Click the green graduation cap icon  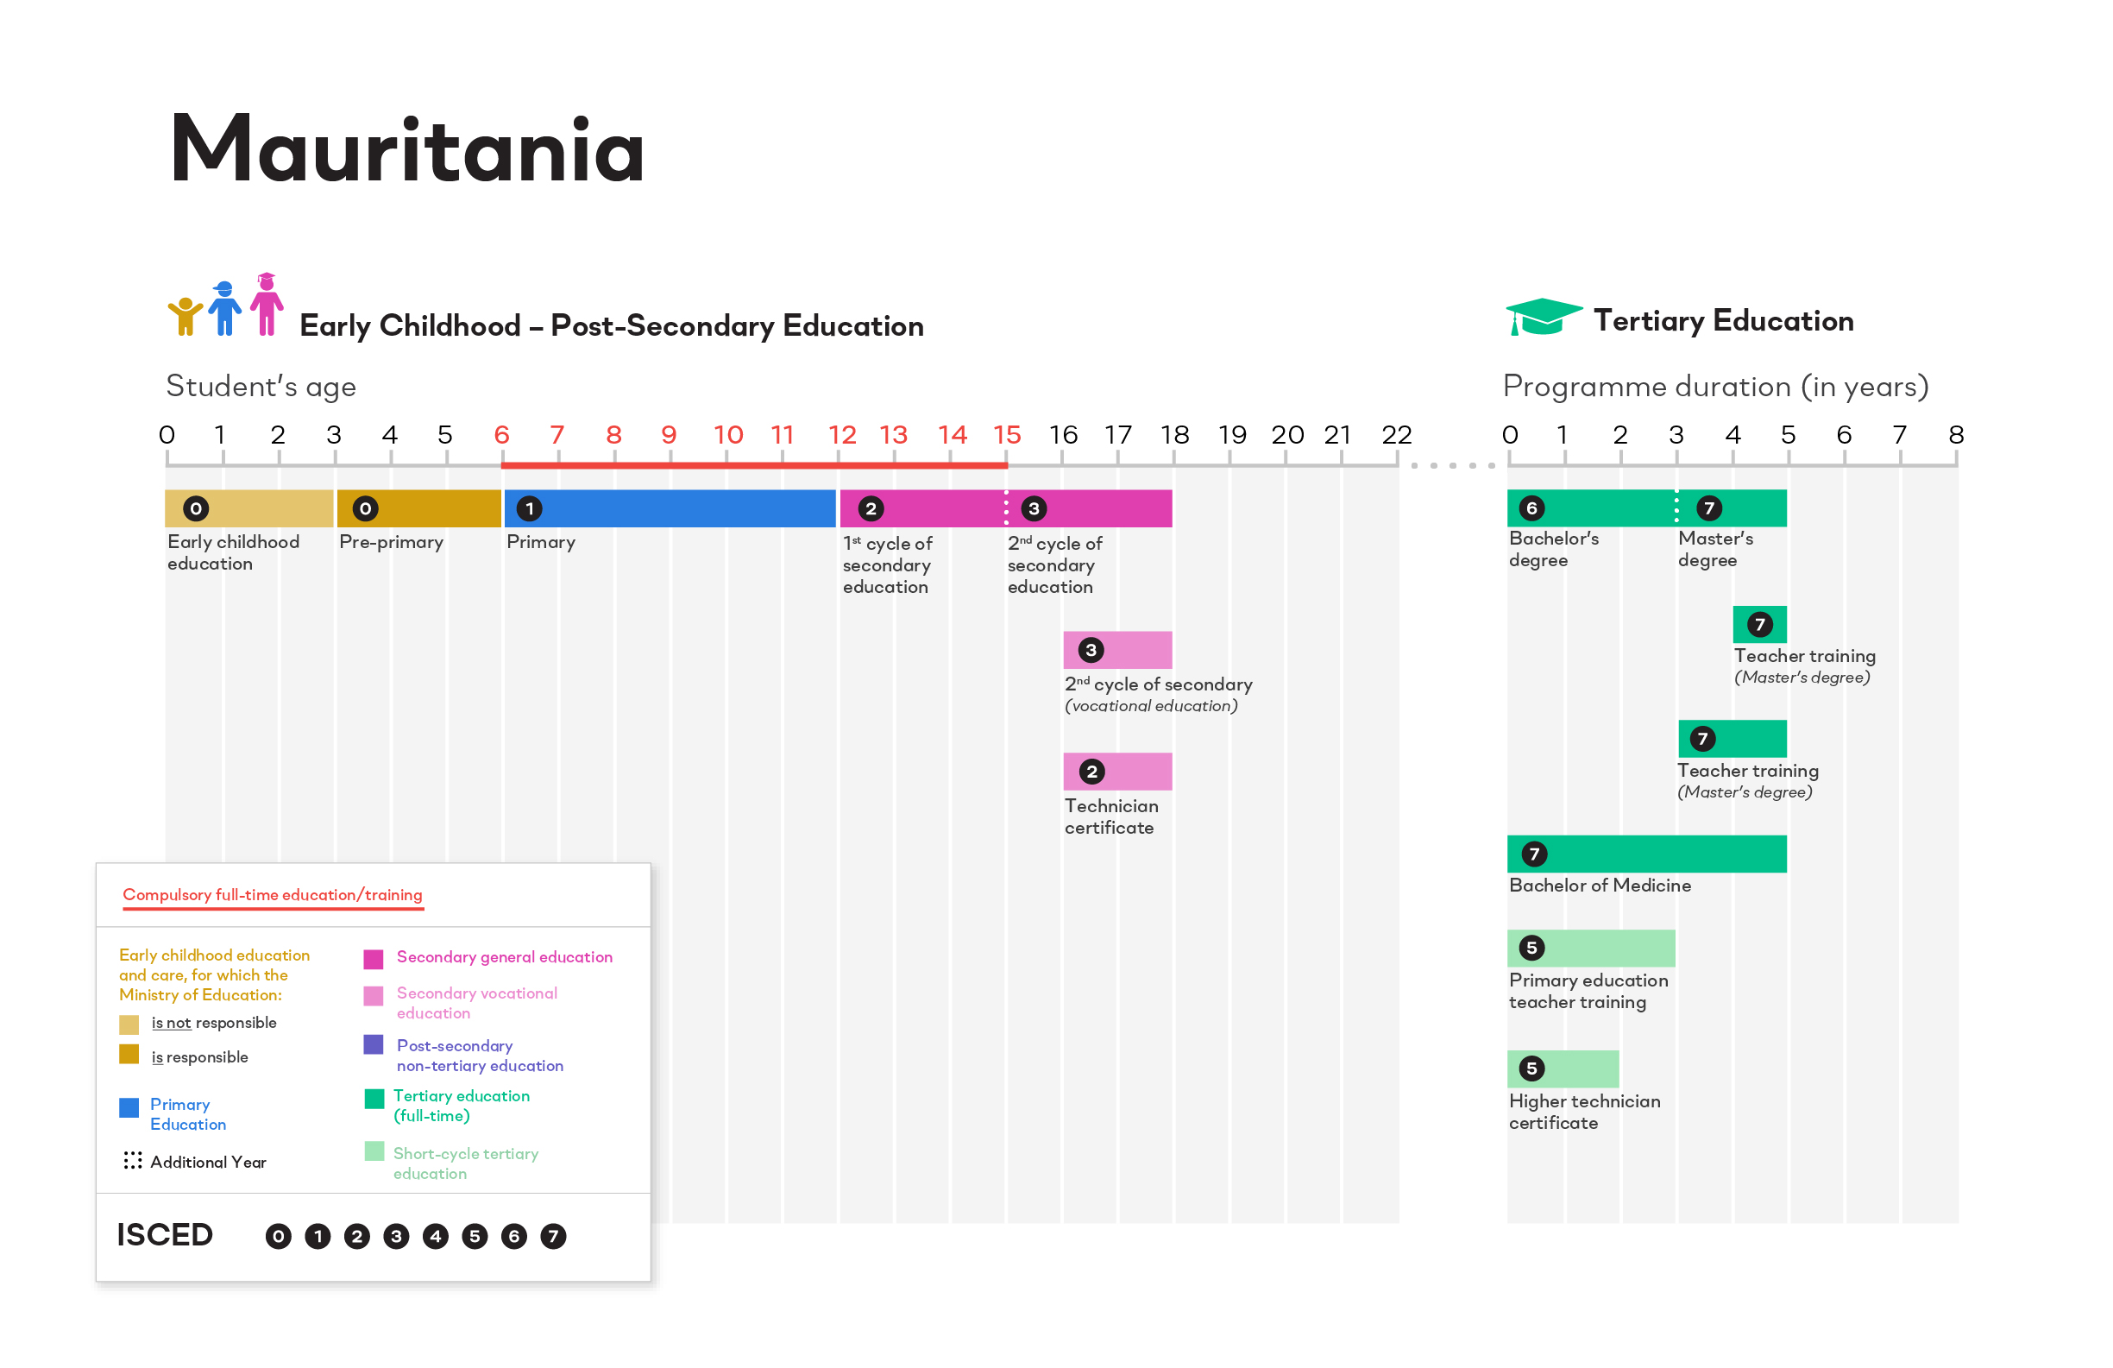pos(1543,317)
